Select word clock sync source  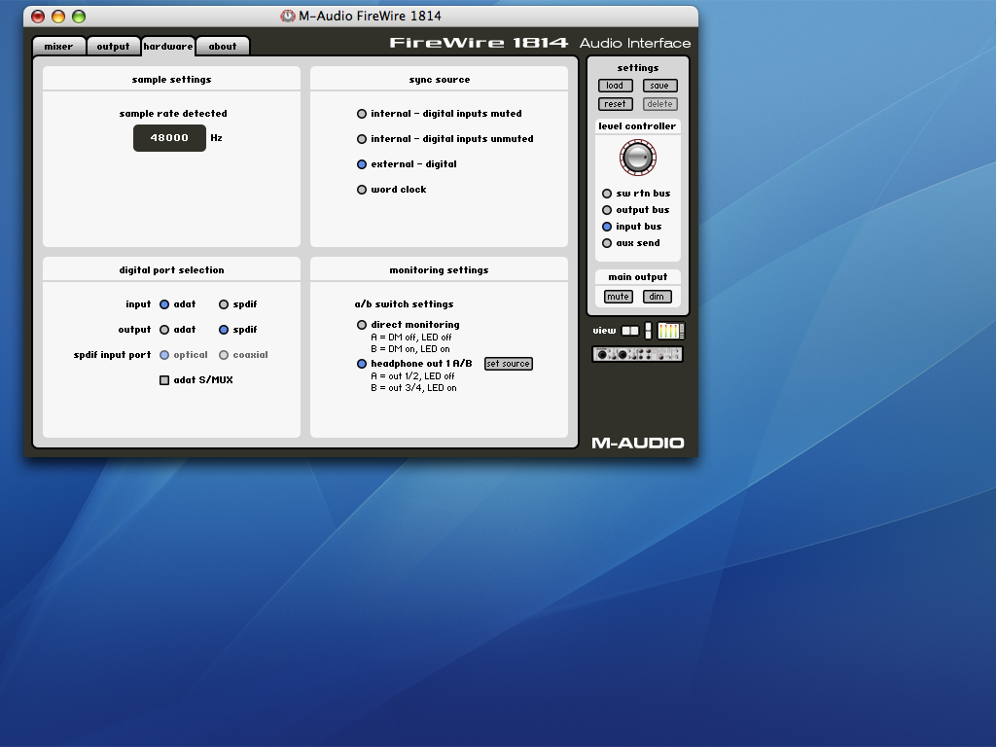(x=362, y=190)
